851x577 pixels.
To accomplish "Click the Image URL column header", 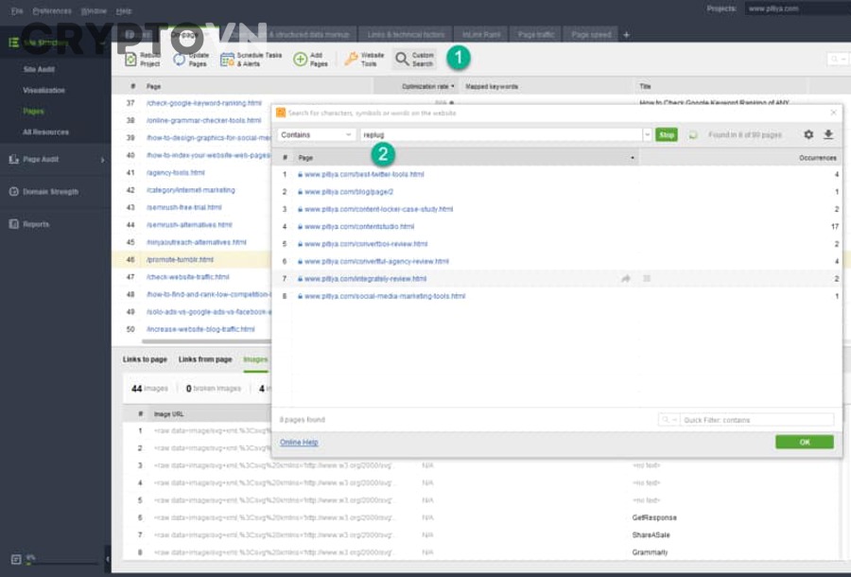I will [169, 414].
